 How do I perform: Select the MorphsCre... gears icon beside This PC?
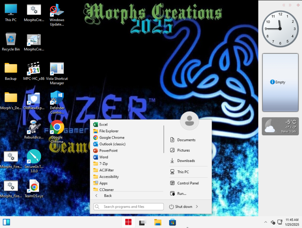pos(34,13)
